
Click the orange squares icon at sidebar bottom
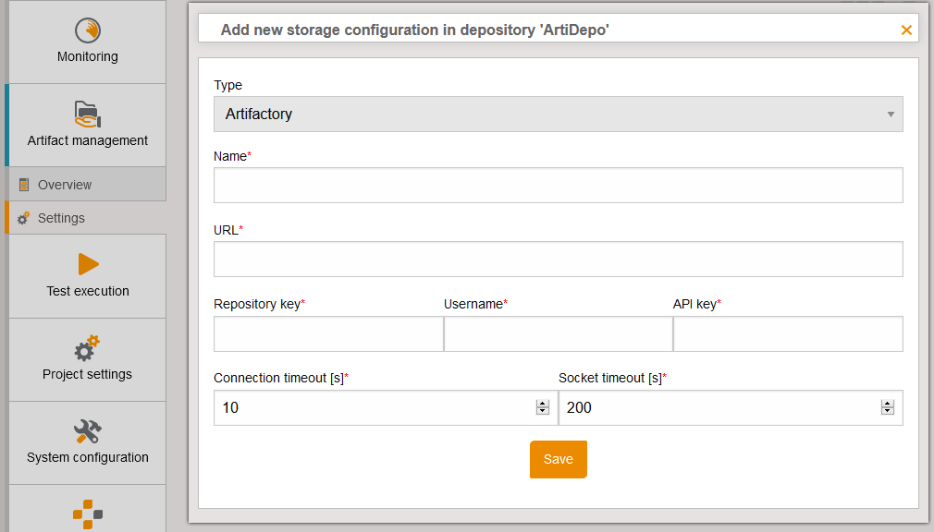click(88, 514)
